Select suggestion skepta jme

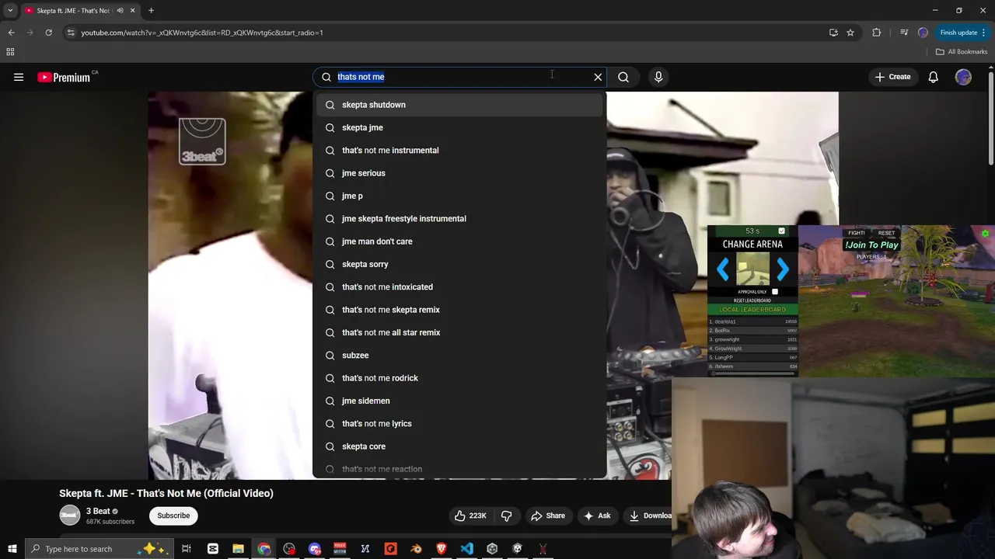(459, 127)
